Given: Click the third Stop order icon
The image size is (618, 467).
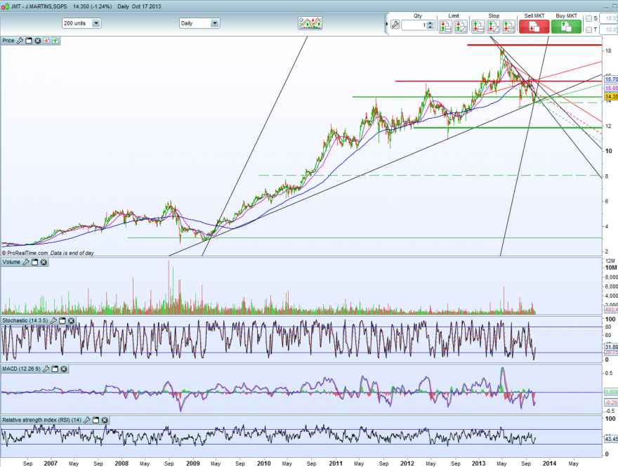Looking at the screenshot, I should 508,27.
